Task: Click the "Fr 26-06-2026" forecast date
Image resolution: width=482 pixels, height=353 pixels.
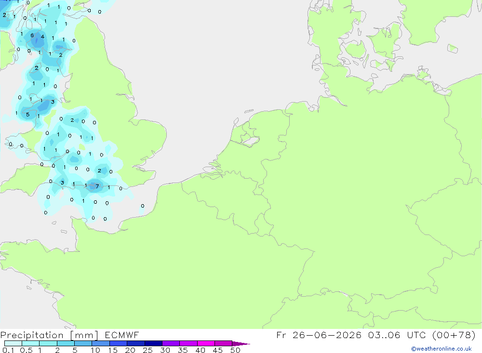Action: [319, 335]
